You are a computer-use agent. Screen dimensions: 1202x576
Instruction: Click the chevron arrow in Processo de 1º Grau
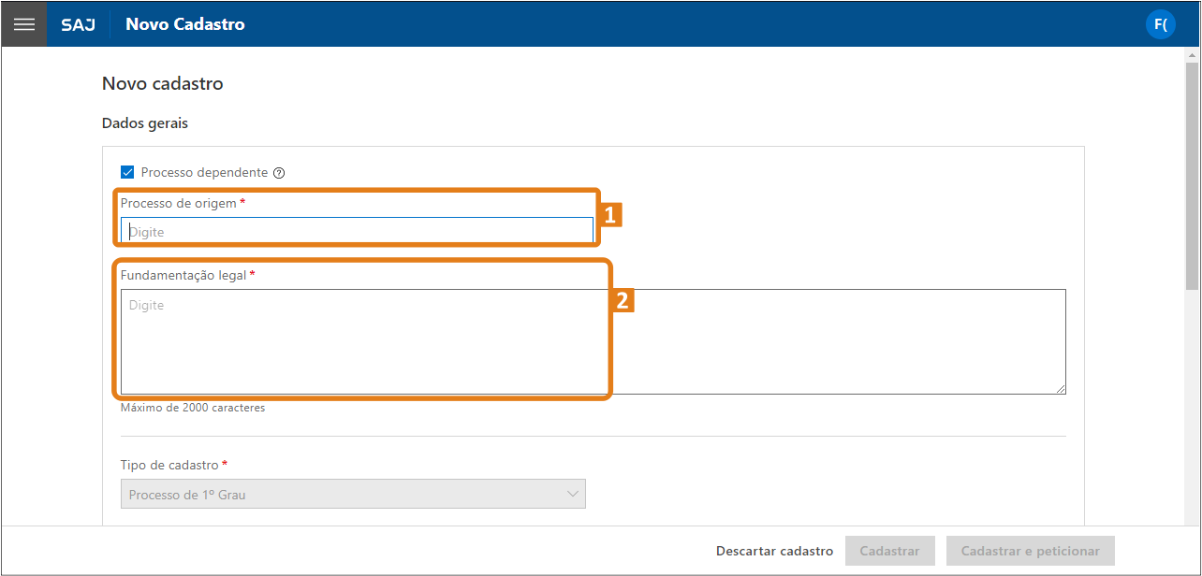[x=573, y=495]
